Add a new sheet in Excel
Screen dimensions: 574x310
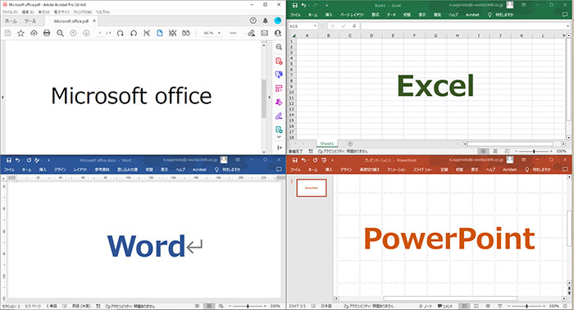pyautogui.click(x=350, y=144)
